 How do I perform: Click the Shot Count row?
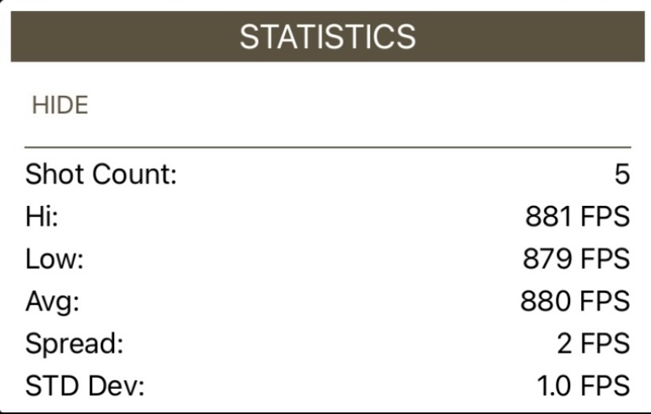328,174
